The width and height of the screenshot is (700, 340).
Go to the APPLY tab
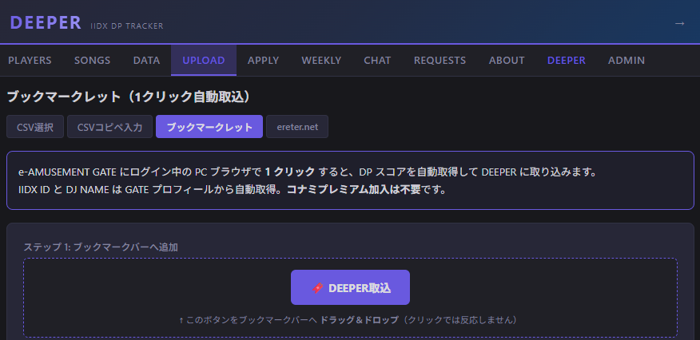[264, 60]
